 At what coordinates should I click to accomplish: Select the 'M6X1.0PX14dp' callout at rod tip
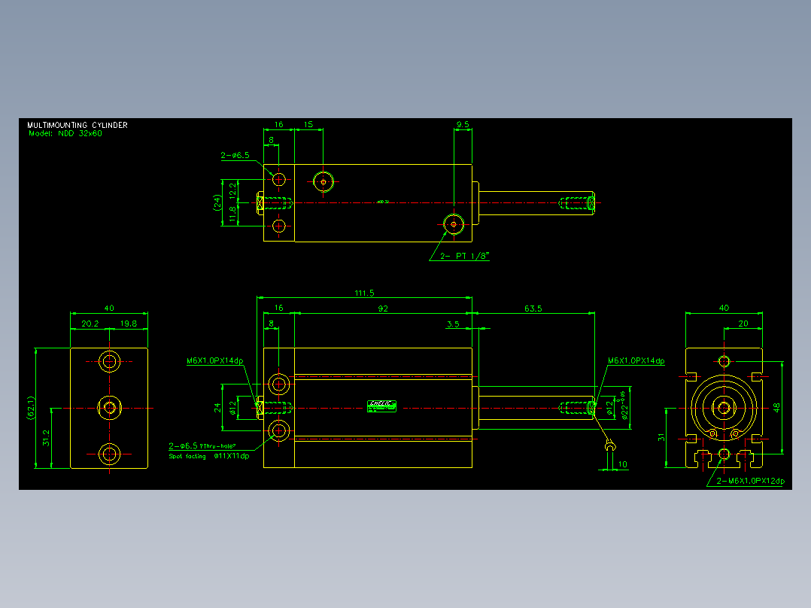(636, 360)
